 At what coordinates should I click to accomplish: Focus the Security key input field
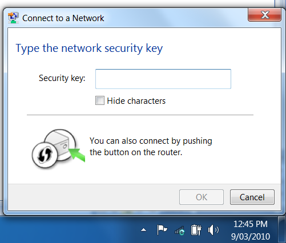(163, 79)
